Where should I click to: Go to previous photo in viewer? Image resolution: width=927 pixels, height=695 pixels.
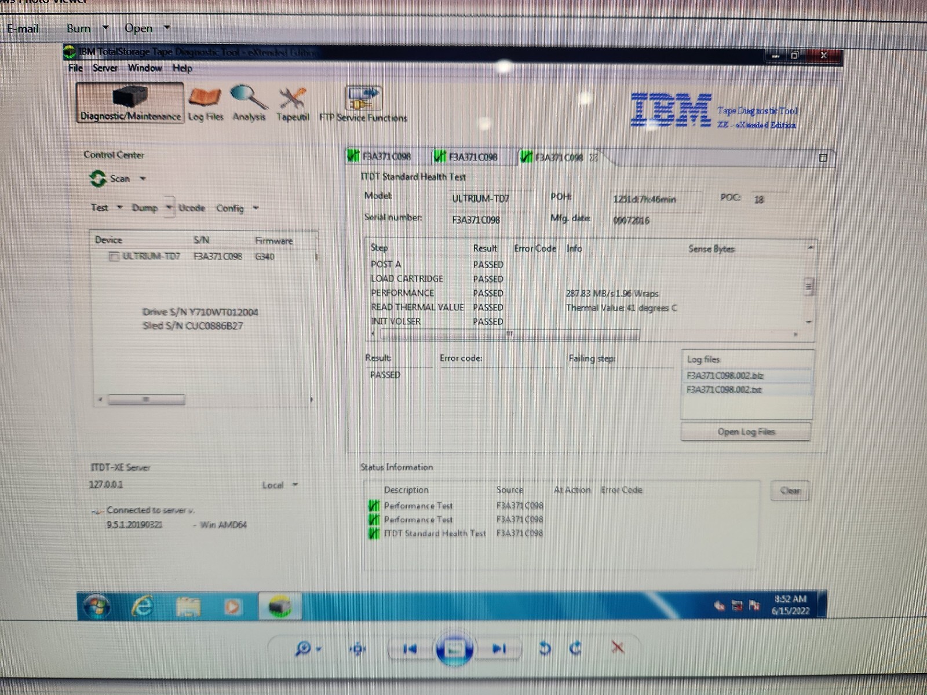410,649
